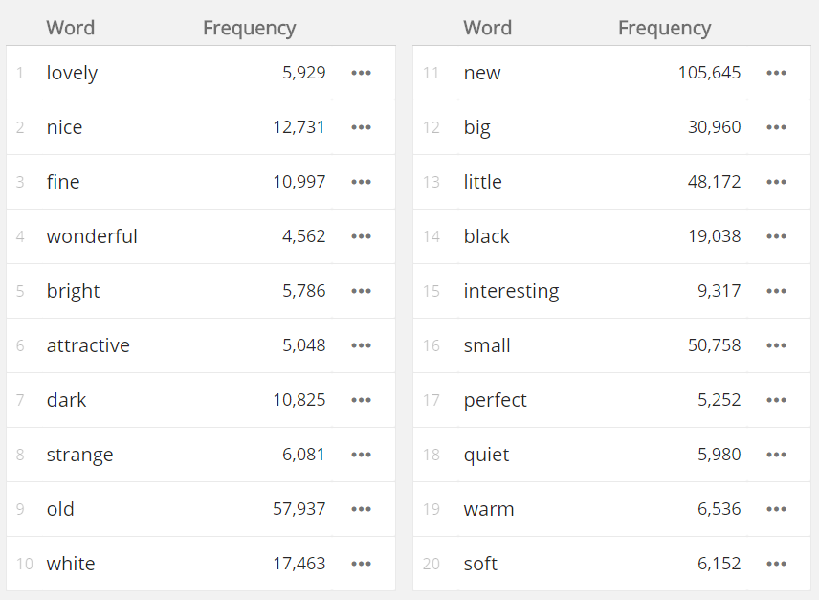Open more options for 'dark' row
The image size is (819, 600).
(361, 400)
